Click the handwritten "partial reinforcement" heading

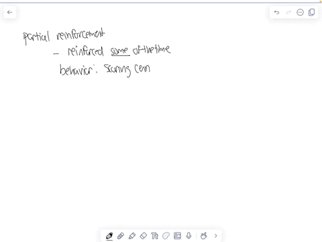pyautogui.click(x=64, y=36)
